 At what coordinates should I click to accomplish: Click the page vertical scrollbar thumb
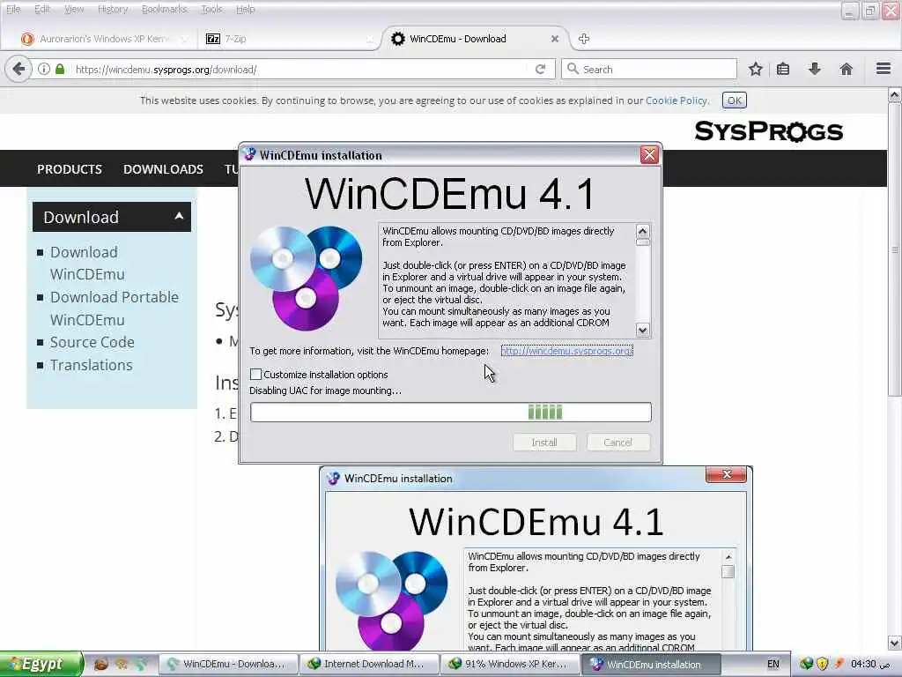(895, 250)
